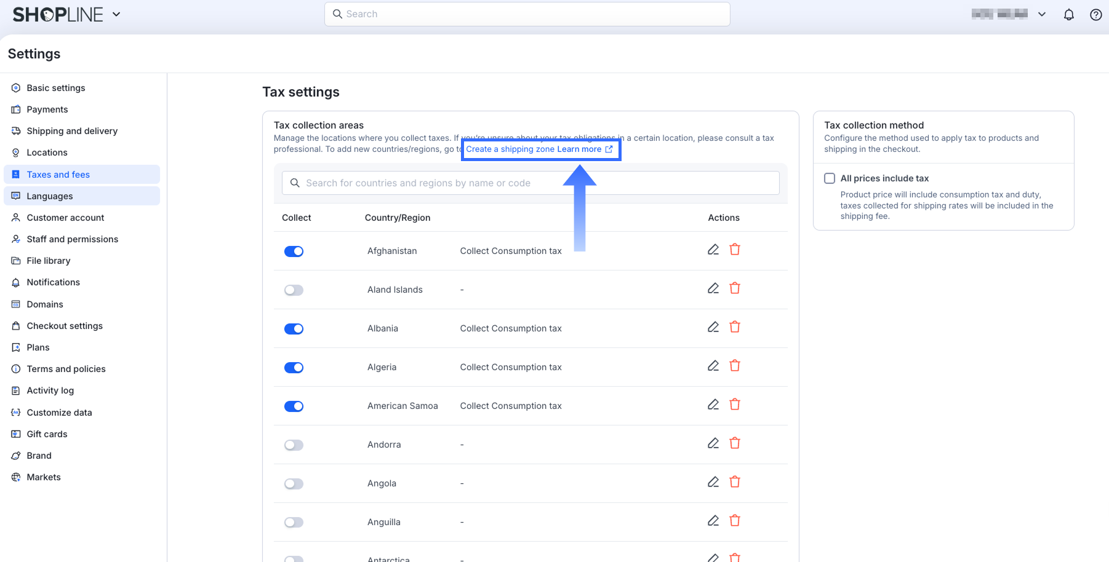The width and height of the screenshot is (1109, 562).
Task: Check All prices include tax
Action: (x=830, y=178)
